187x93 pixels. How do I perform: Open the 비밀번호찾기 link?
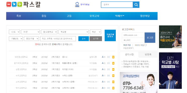click(x=128, y=48)
